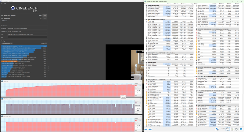Collapse the System: MSI MS-7A38 sensor group
The height and width of the screenshot is (132, 244).
pos(145,5)
